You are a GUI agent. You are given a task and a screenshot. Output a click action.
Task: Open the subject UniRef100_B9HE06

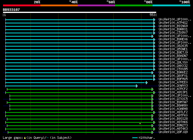click(x=173, y=39)
